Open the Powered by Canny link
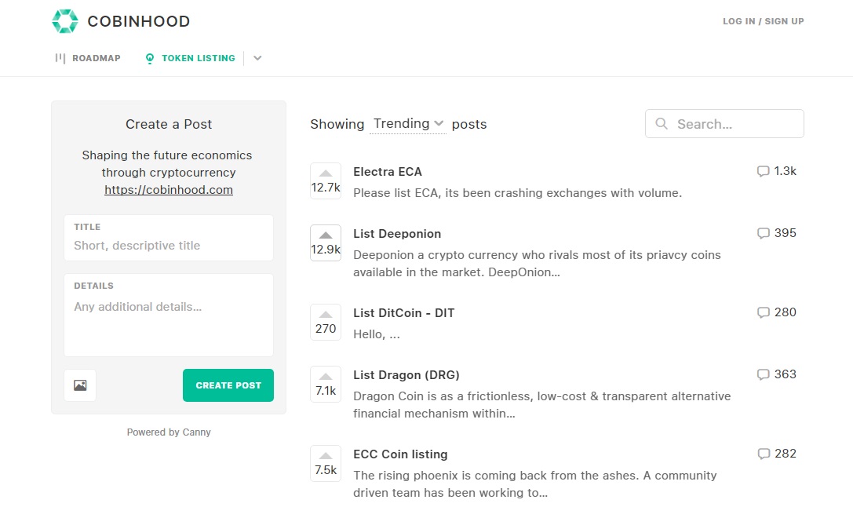This screenshot has height=507, width=853. [169, 432]
